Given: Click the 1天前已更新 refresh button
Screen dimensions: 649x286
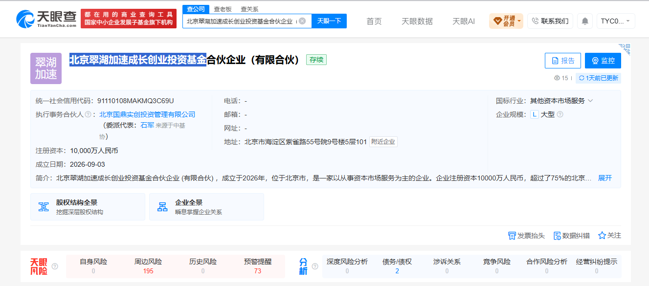Looking at the screenshot, I should click(598, 78).
